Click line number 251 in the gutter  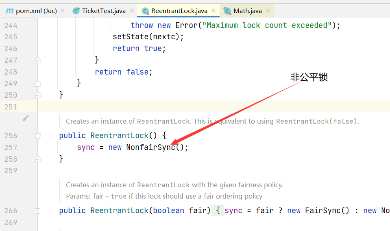pos(11,107)
